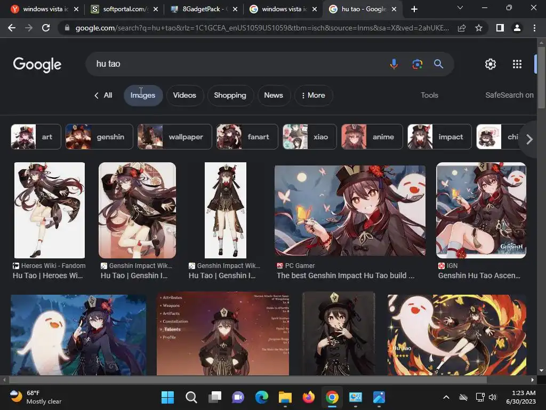Open clock and date 1:23 AM
The height and width of the screenshot is (410, 546).
520,397
